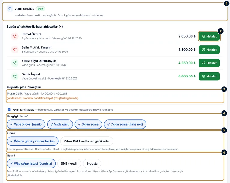
Task: Enable the SMS (kredi) channel
Action: pos(69,164)
